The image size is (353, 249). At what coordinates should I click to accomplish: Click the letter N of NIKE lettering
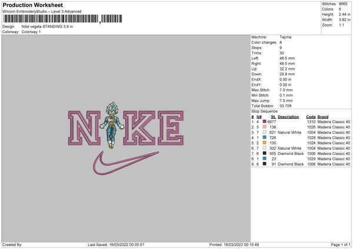[x=84, y=128]
